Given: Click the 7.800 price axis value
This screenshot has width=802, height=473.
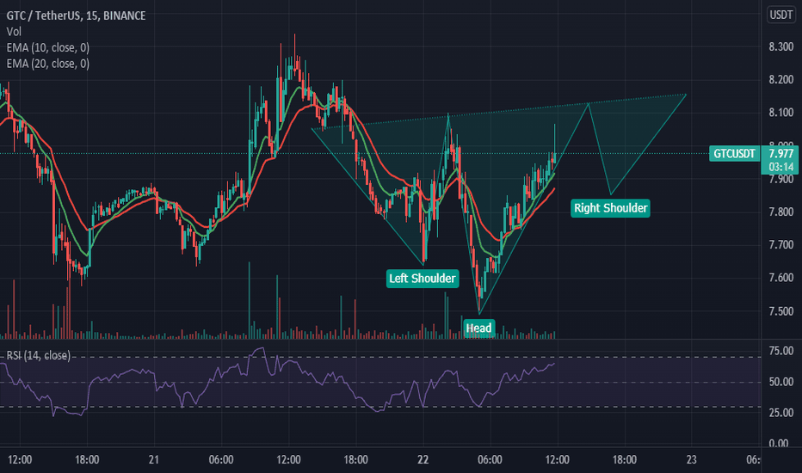Looking at the screenshot, I should pyautogui.click(x=781, y=212).
